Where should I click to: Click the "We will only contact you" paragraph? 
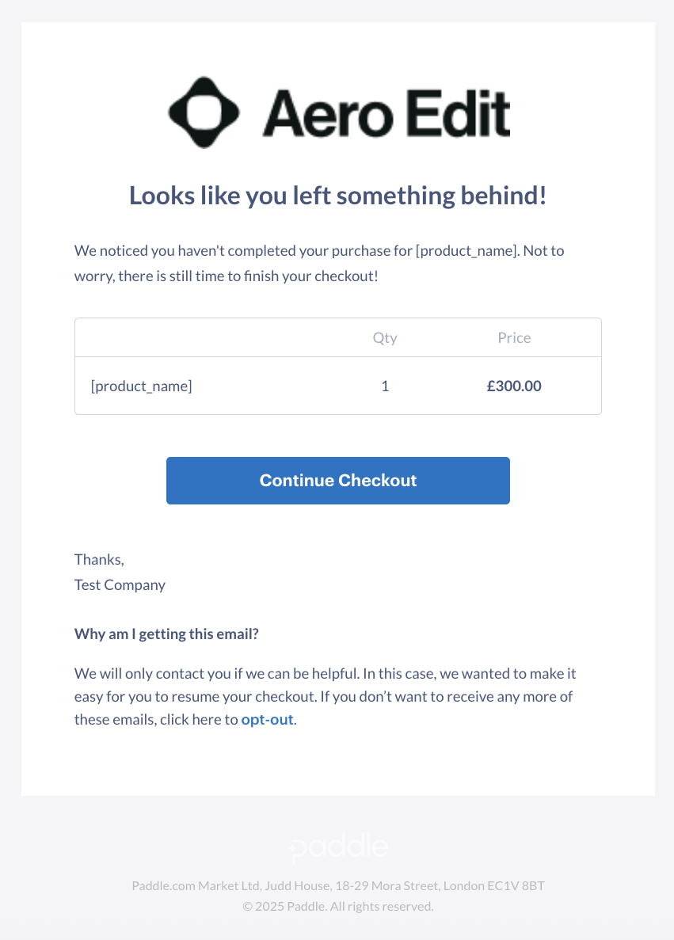coord(325,697)
